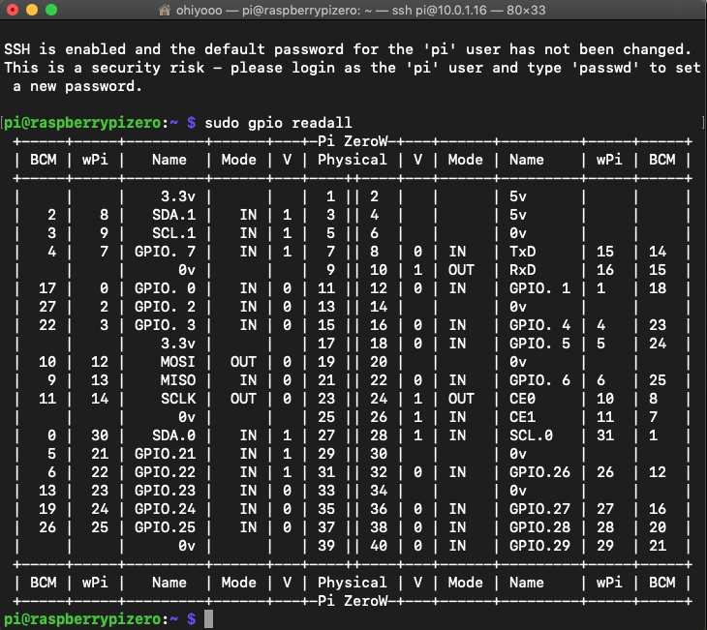Maximize the window with green button
This screenshot has width=707, height=630.
tap(51, 10)
